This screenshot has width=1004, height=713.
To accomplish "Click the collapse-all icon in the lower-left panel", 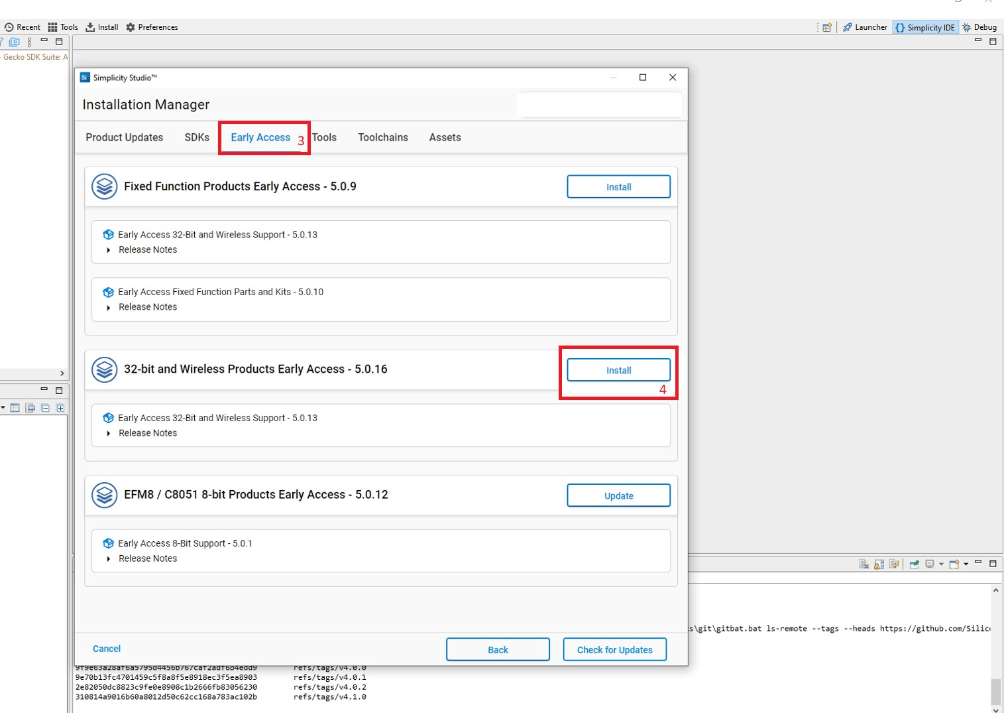I will pos(45,408).
